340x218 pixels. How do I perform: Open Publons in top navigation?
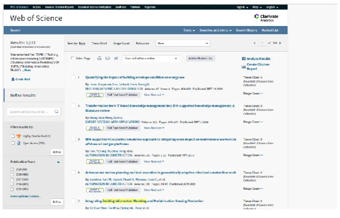(x=135, y=7)
